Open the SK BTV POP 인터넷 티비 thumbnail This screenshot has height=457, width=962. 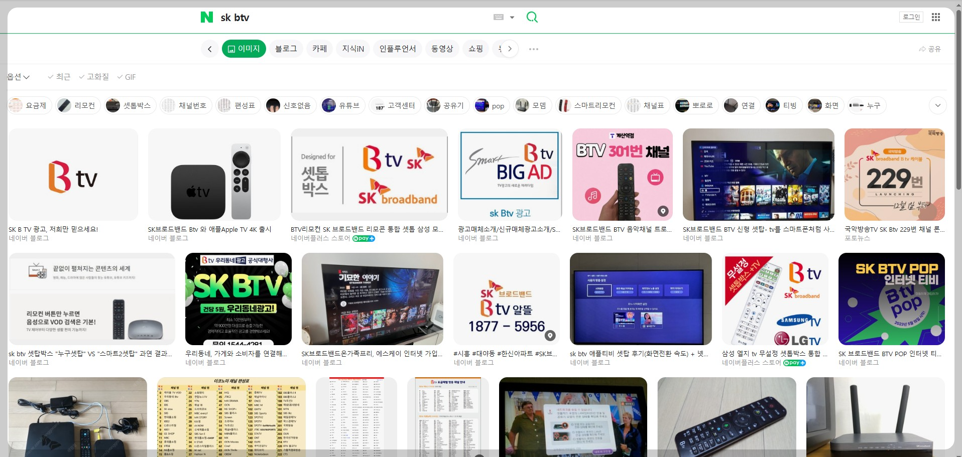click(892, 299)
